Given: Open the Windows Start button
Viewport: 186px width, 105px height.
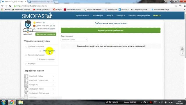Looking at the screenshot, I should 3,102.
